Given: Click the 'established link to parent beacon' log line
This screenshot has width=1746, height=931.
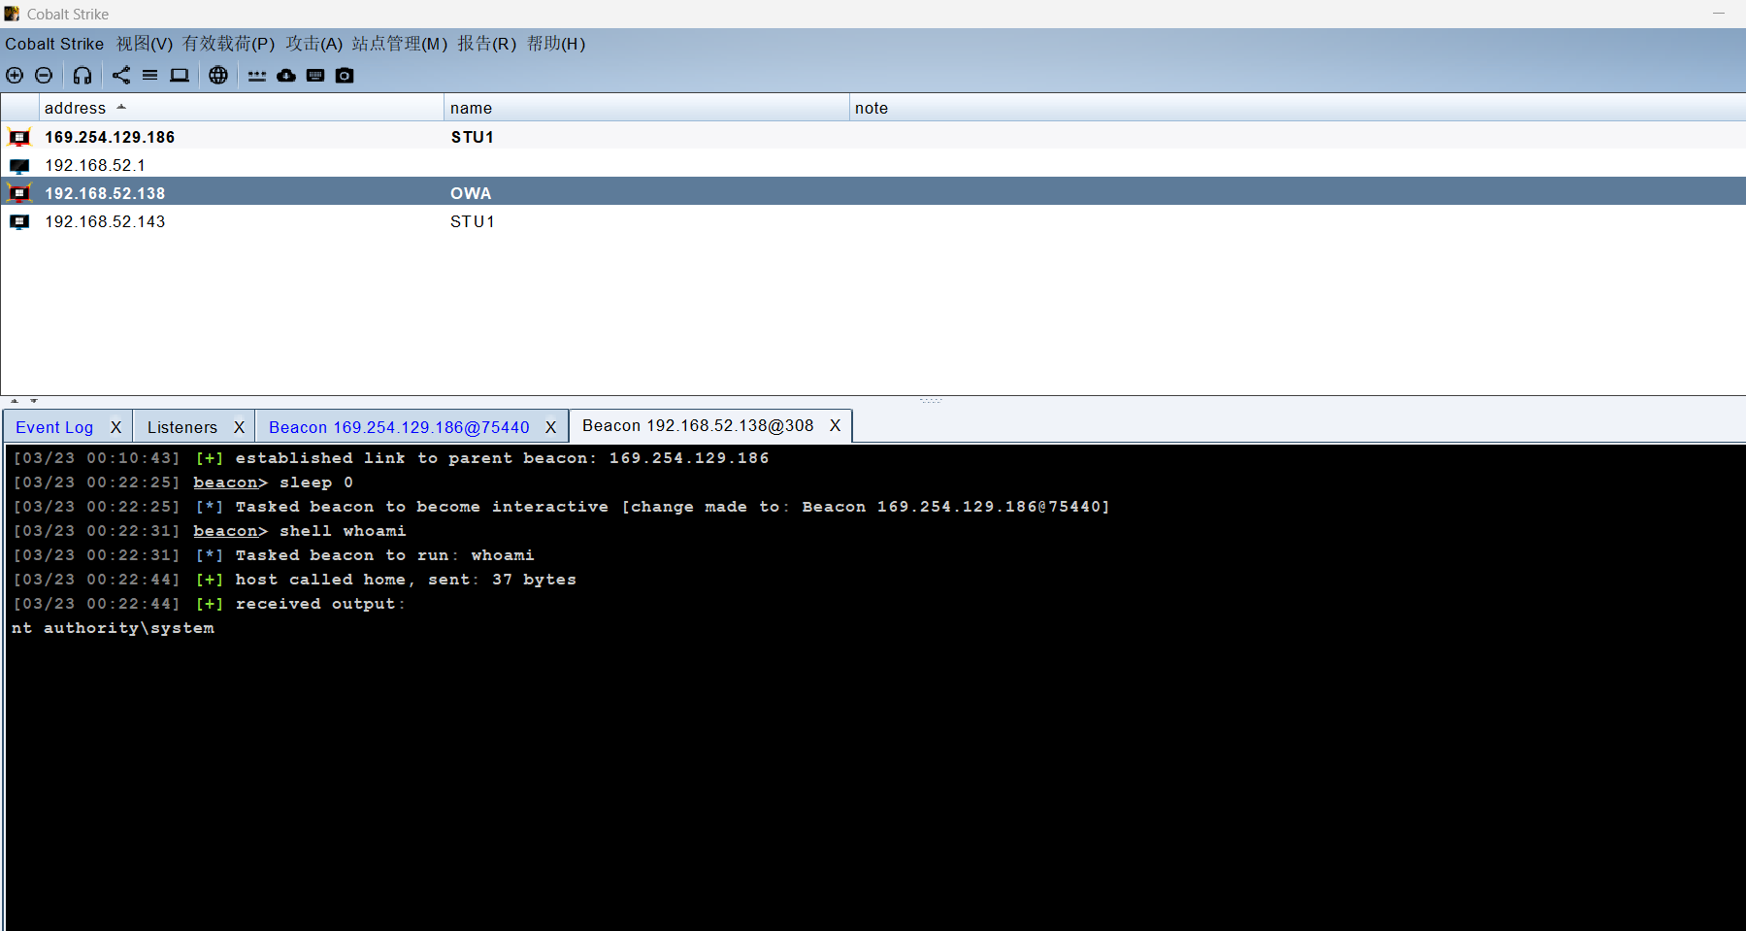Looking at the screenshot, I should click(x=391, y=458).
